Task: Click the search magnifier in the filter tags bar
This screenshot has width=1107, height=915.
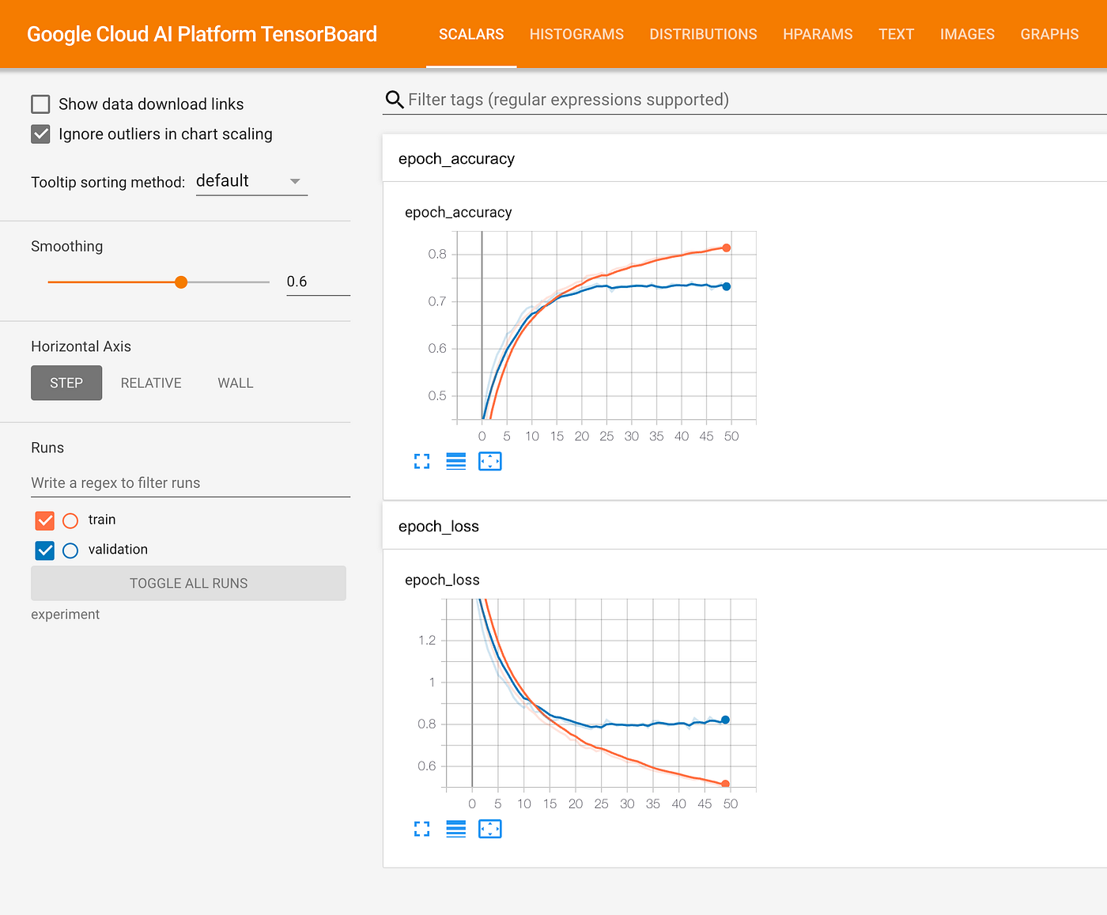Action: (394, 100)
